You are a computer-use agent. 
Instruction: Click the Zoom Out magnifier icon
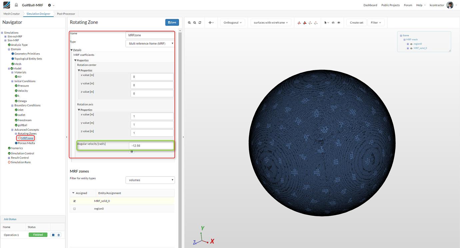194,23
